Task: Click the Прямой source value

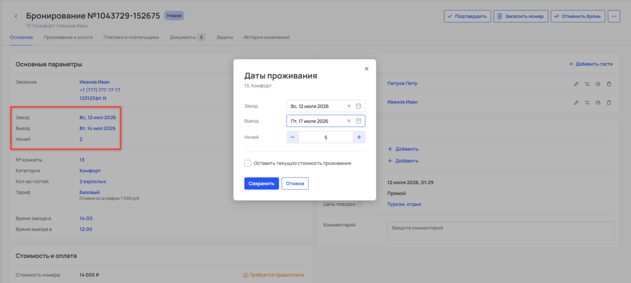Action: (396, 193)
